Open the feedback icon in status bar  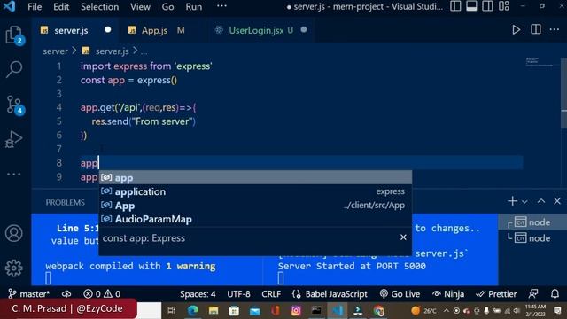tap(533, 293)
